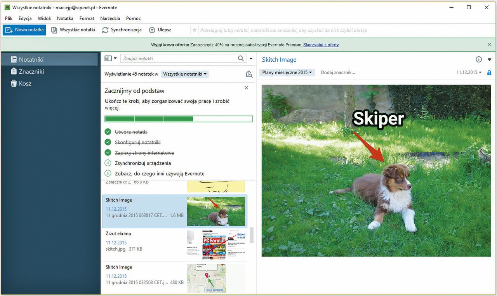Create a new note with Nowa notatka
The width and height of the screenshot is (497, 296).
[x=24, y=30]
